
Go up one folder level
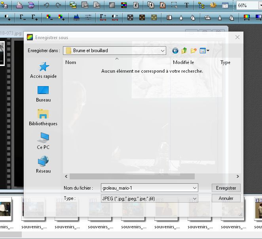pyautogui.click(x=184, y=51)
